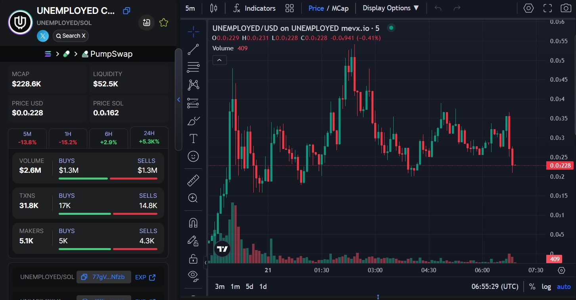Switch to the 1H stats tab
The height and width of the screenshot is (300, 576).
pos(68,138)
